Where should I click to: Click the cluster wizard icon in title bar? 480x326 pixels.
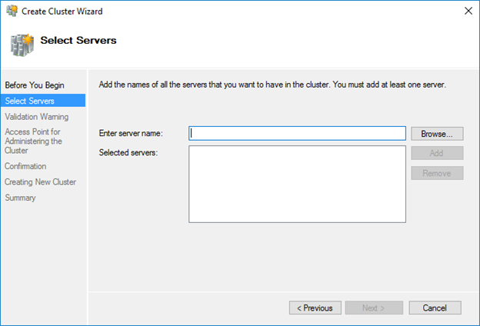(12, 11)
